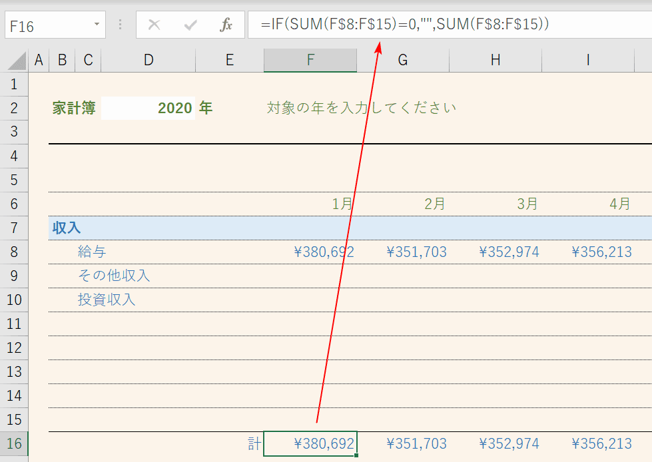Screen dimensions: 652x462
Task: Click the year cell showing 2020
Action: (x=148, y=108)
